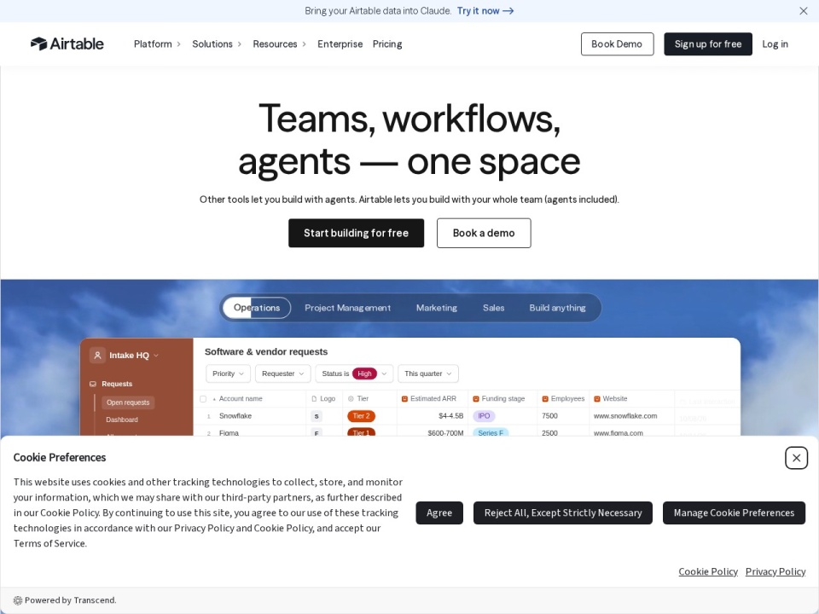Click Reject All, Except Strictly Necessary
Image resolution: width=819 pixels, height=614 pixels.
coord(562,513)
